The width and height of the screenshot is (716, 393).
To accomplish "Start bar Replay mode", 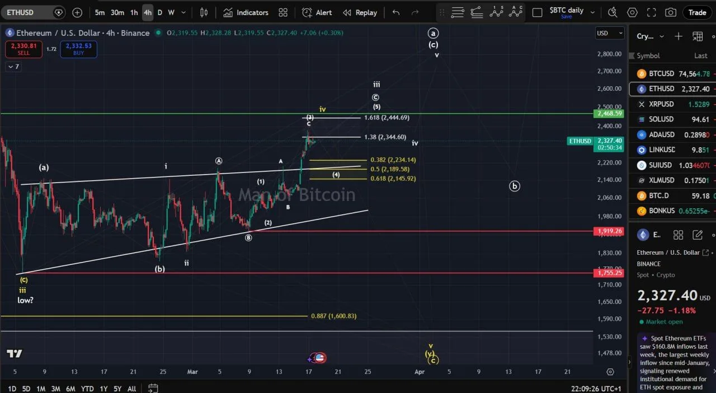I will pos(360,12).
